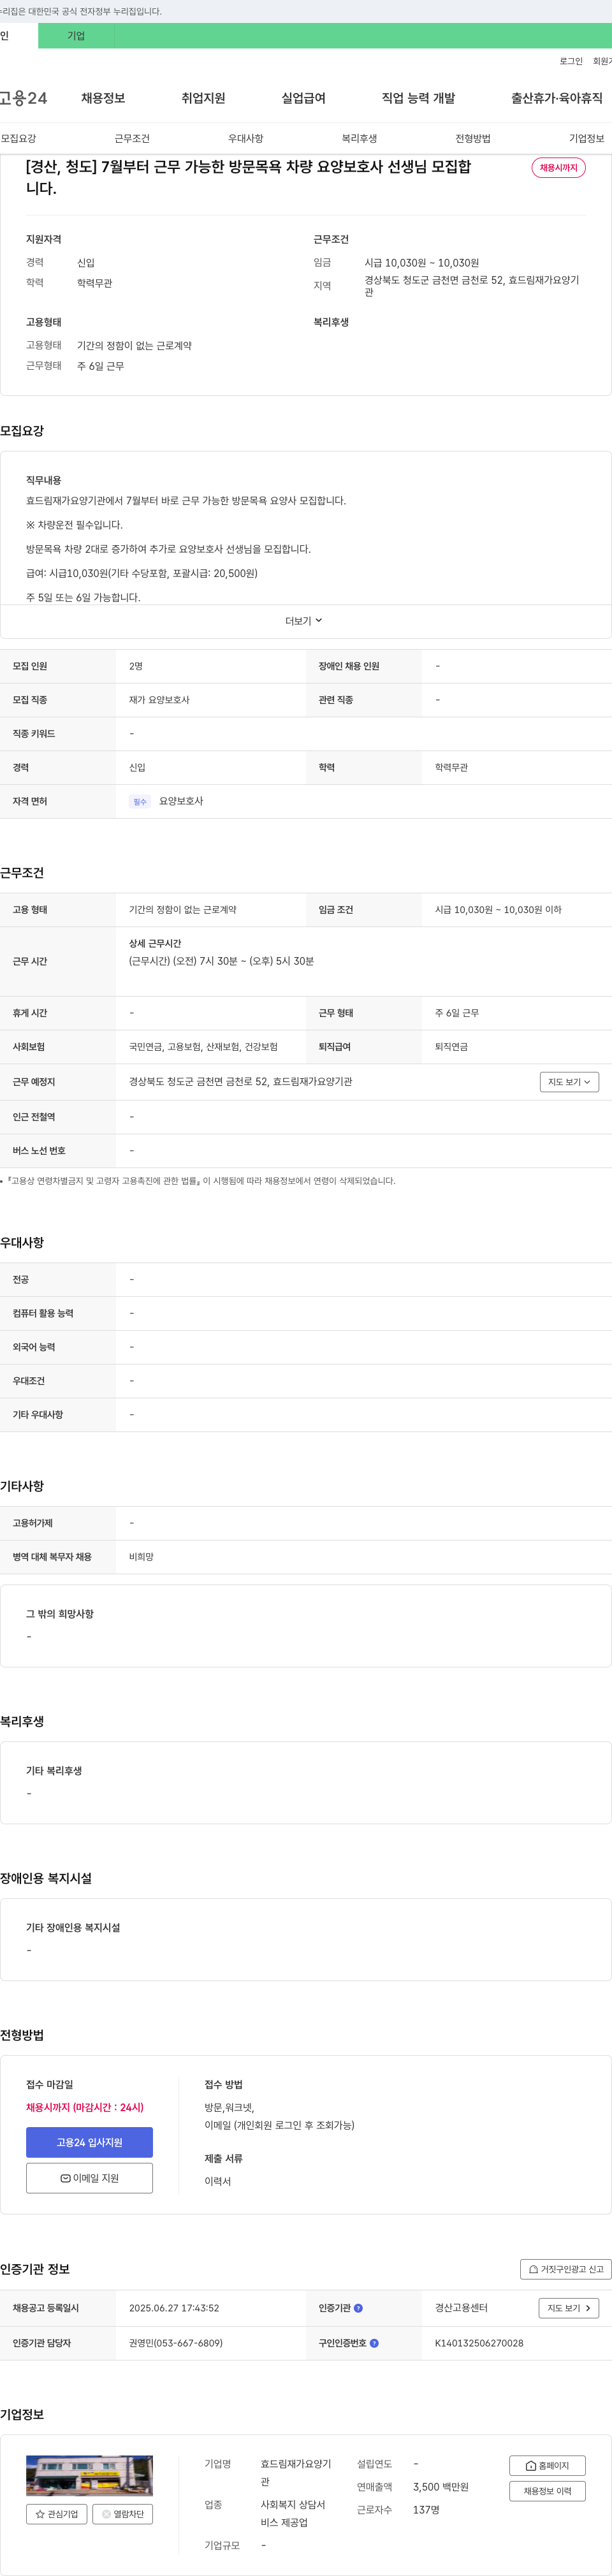Jump to 근무조건 section tab
The width and height of the screenshot is (612, 2576).
click(132, 138)
